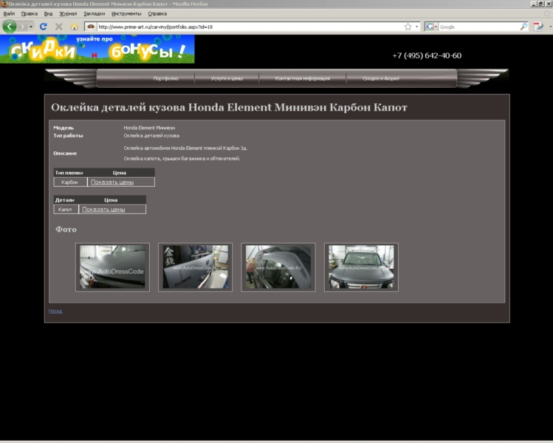Open the Скидки и Акции navigation tab

[381, 78]
